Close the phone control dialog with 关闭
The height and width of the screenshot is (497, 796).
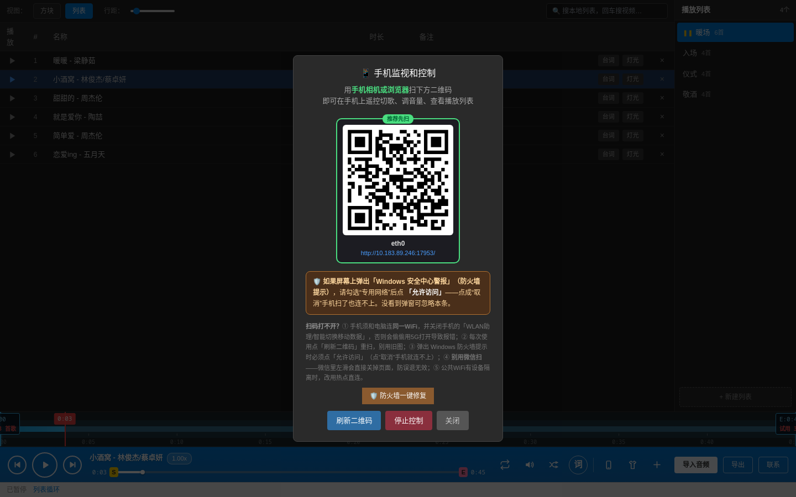point(453,421)
